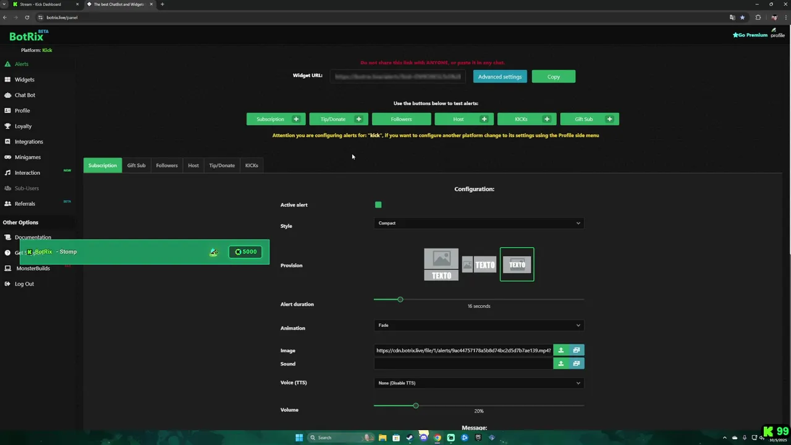The width and height of the screenshot is (791, 445).
Task: Click the Copy widget URL button
Action: 554,77
